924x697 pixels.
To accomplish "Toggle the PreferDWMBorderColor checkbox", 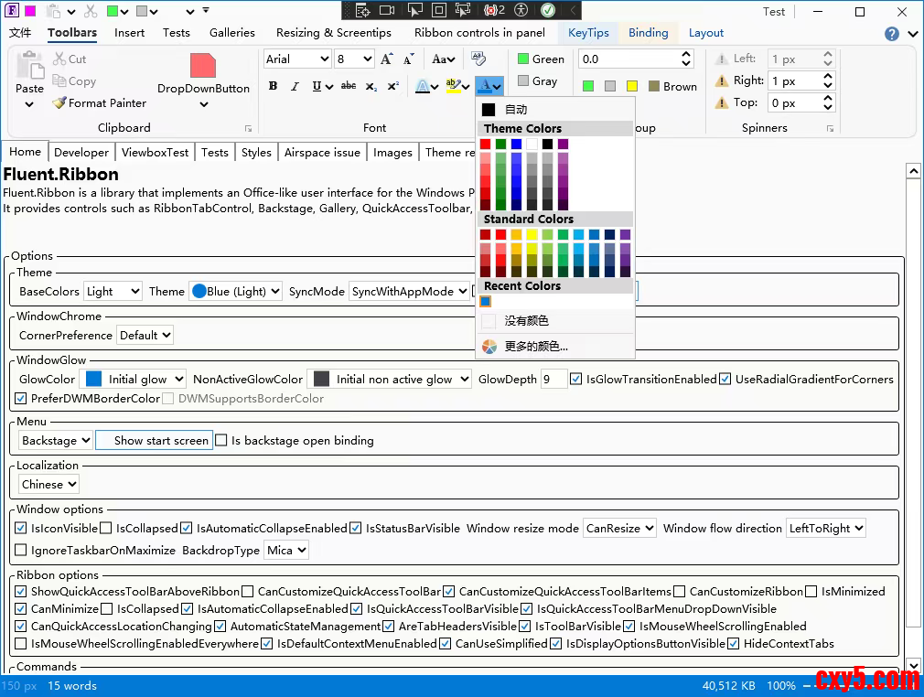I will point(21,399).
